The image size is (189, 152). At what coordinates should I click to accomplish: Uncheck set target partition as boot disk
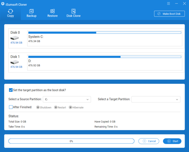(11, 90)
